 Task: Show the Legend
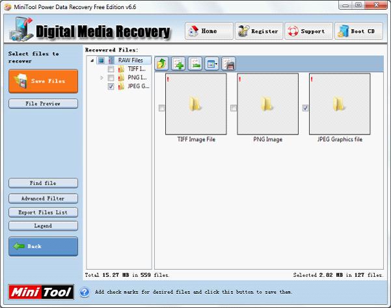[43, 226]
